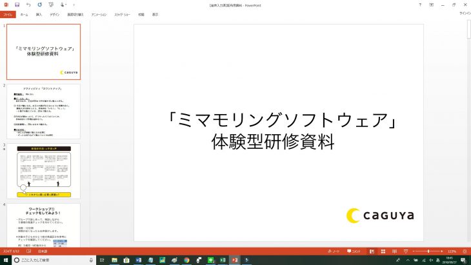Open the 画面切り替え (Transitions) tab
Viewport: 471px width, 265px height.
pyautogui.click(x=75, y=14)
